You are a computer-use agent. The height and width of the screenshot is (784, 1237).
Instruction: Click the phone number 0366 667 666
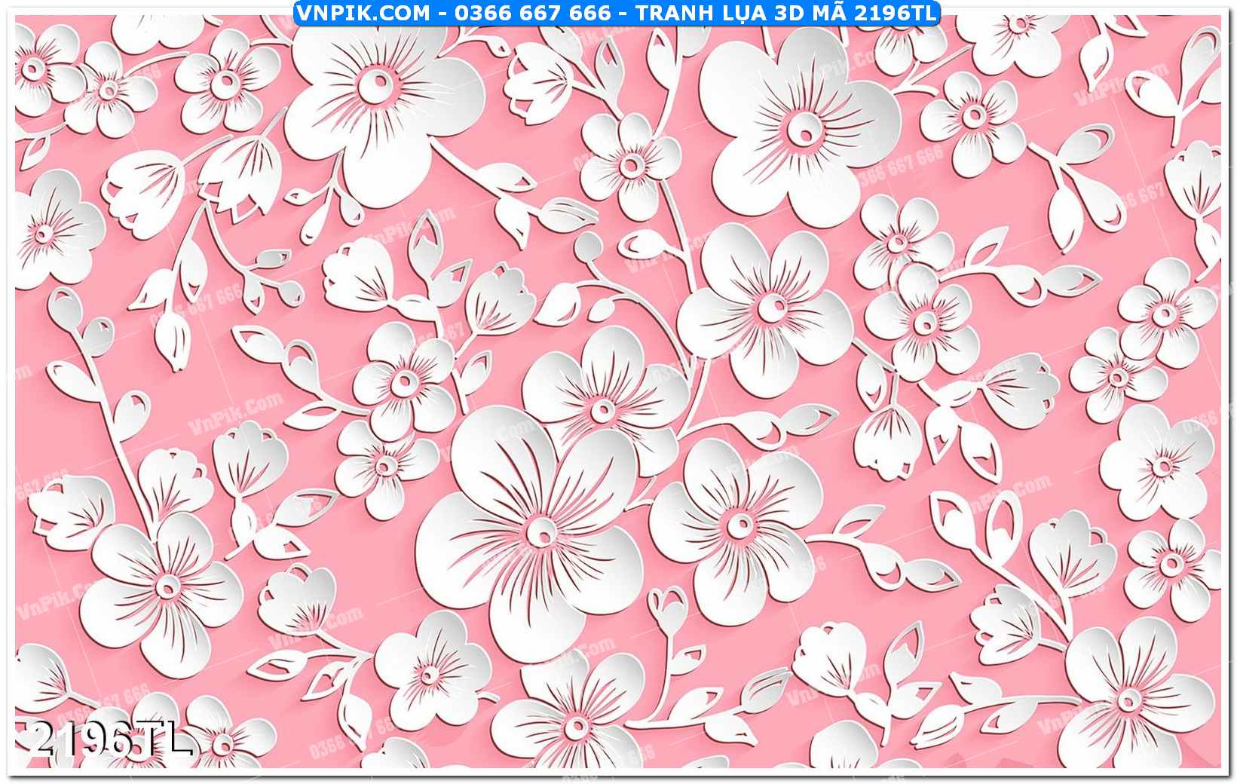click(x=532, y=13)
